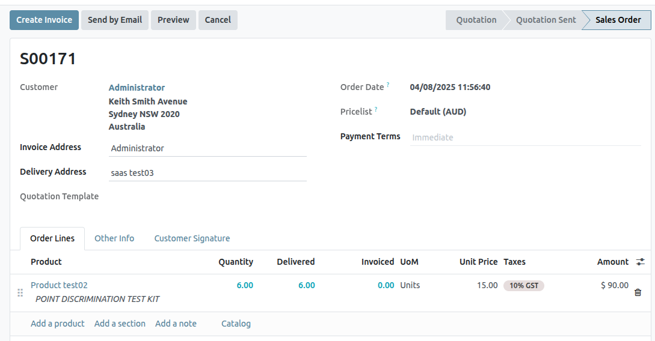The width and height of the screenshot is (655, 341).
Task: Click the Quotation Sent status stage
Action: (x=546, y=20)
